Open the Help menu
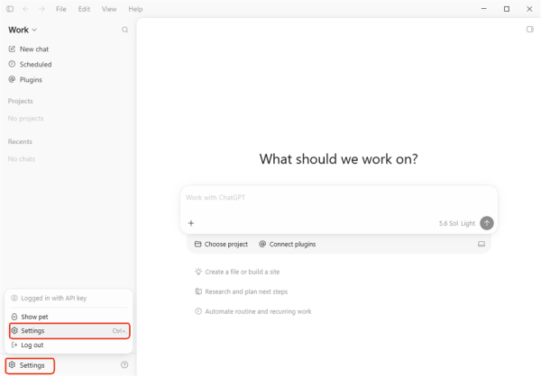This screenshot has height=376, width=541. coord(135,9)
